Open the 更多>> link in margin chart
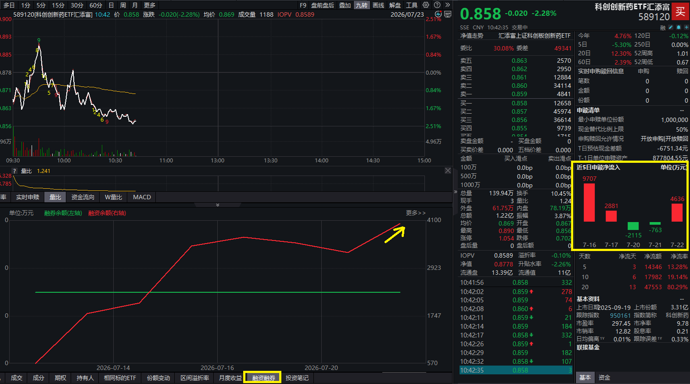 pyautogui.click(x=416, y=213)
